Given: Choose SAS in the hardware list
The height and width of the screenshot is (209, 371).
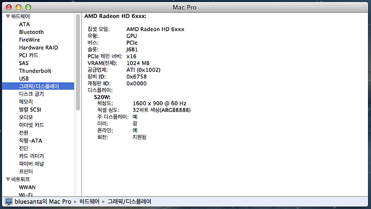Looking at the screenshot, I should pos(24,63).
